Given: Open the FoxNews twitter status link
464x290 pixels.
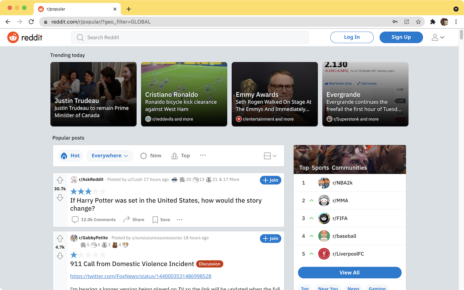Looking at the screenshot, I should (x=141, y=276).
